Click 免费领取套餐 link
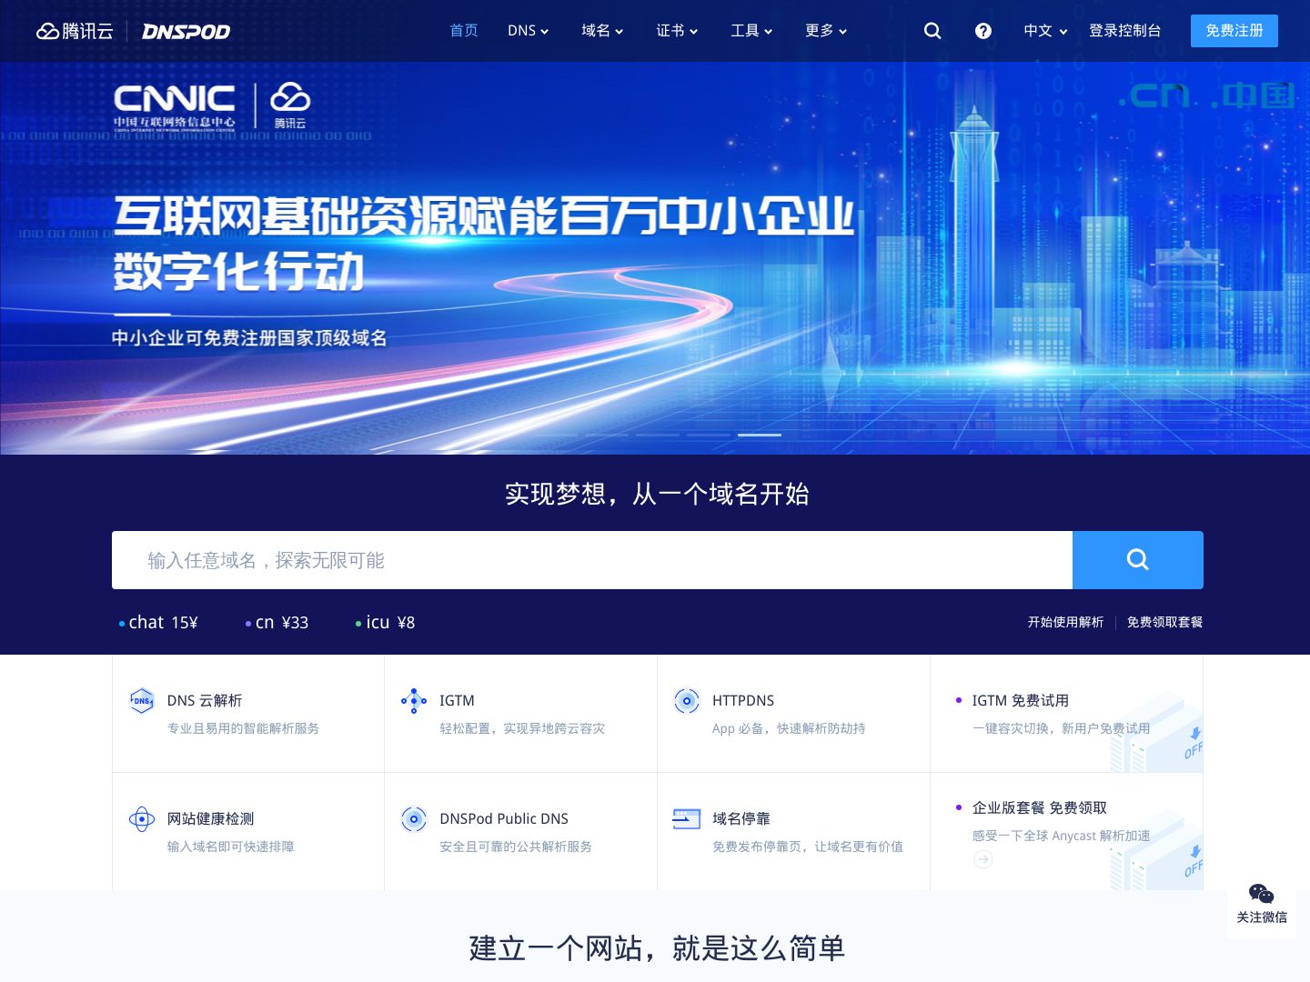The image size is (1310, 982). pyautogui.click(x=1164, y=622)
